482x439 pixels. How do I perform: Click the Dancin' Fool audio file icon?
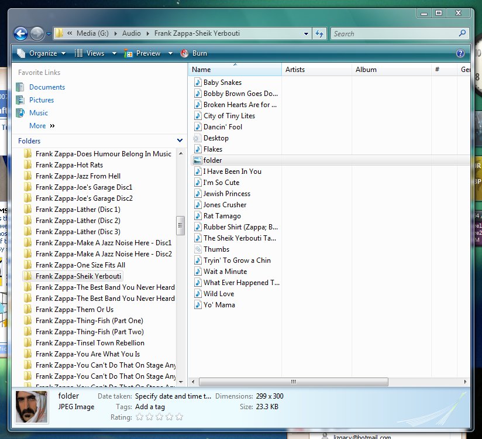click(198, 127)
